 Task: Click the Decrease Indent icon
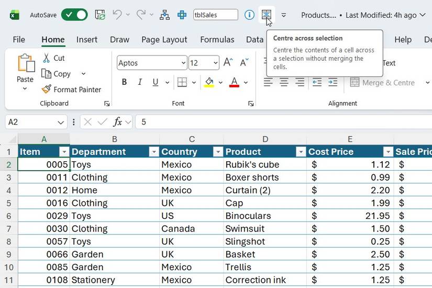point(317,82)
